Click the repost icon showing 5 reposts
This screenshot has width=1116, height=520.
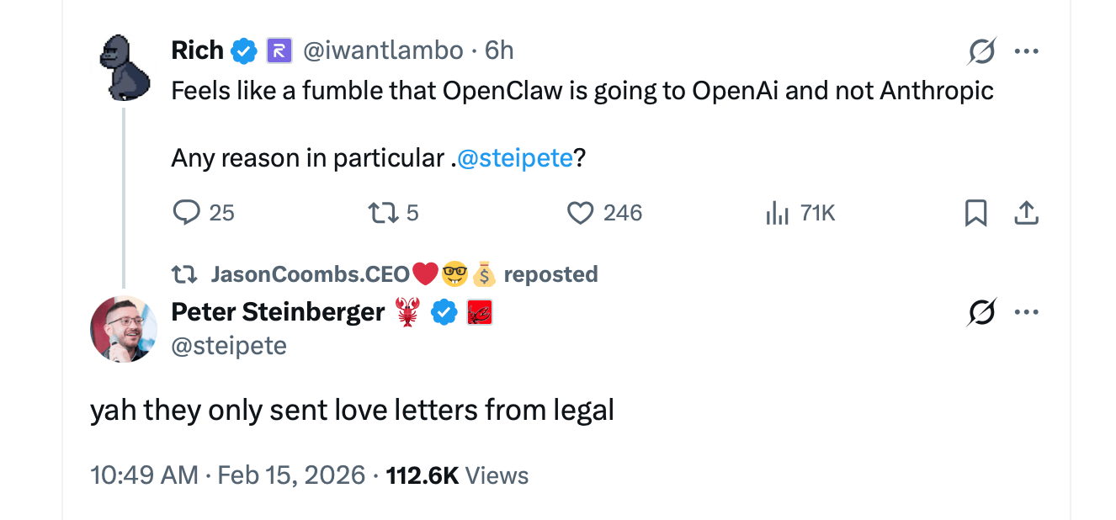(x=381, y=213)
